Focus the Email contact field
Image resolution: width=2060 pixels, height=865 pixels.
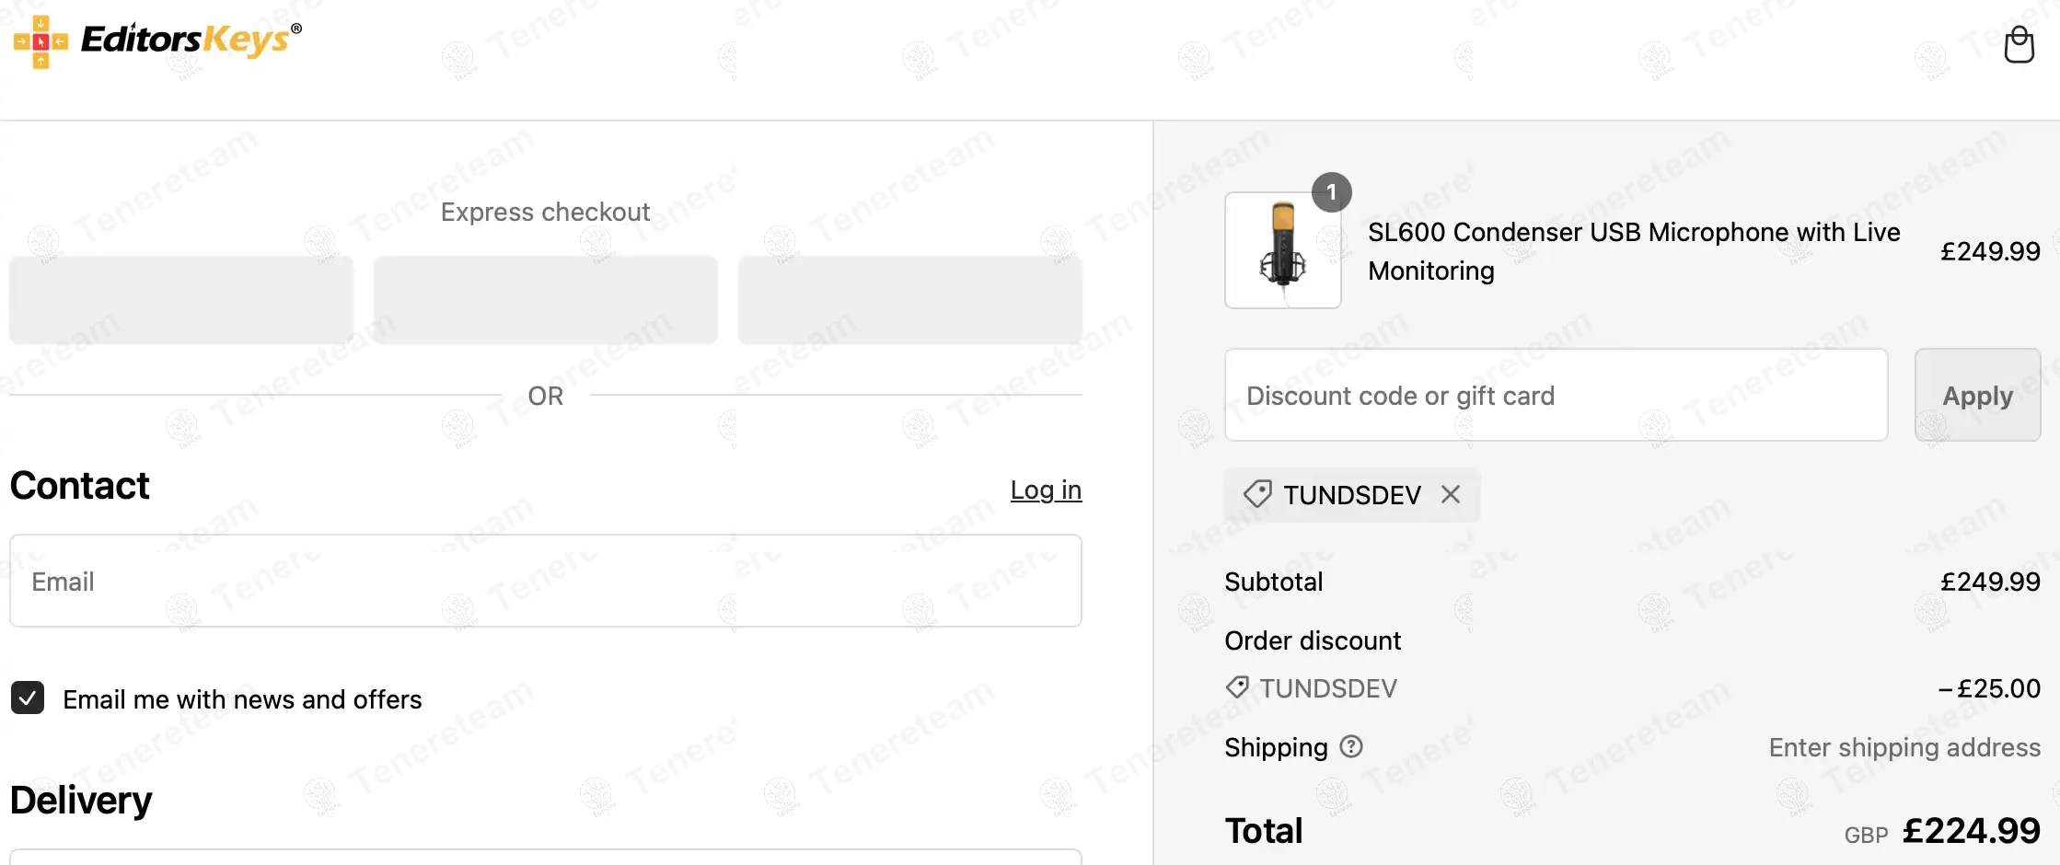[545, 582]
